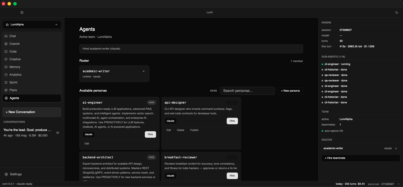Image resolution: width=403 pixels, height=187 pixels.
Task: Click the academic-writer roster card title
Action: coord(96,71)
